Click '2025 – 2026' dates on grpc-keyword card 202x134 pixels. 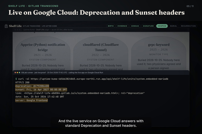pyautogui.click(x=159, y=49)
